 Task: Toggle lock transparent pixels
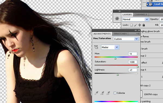pos(131,25)
